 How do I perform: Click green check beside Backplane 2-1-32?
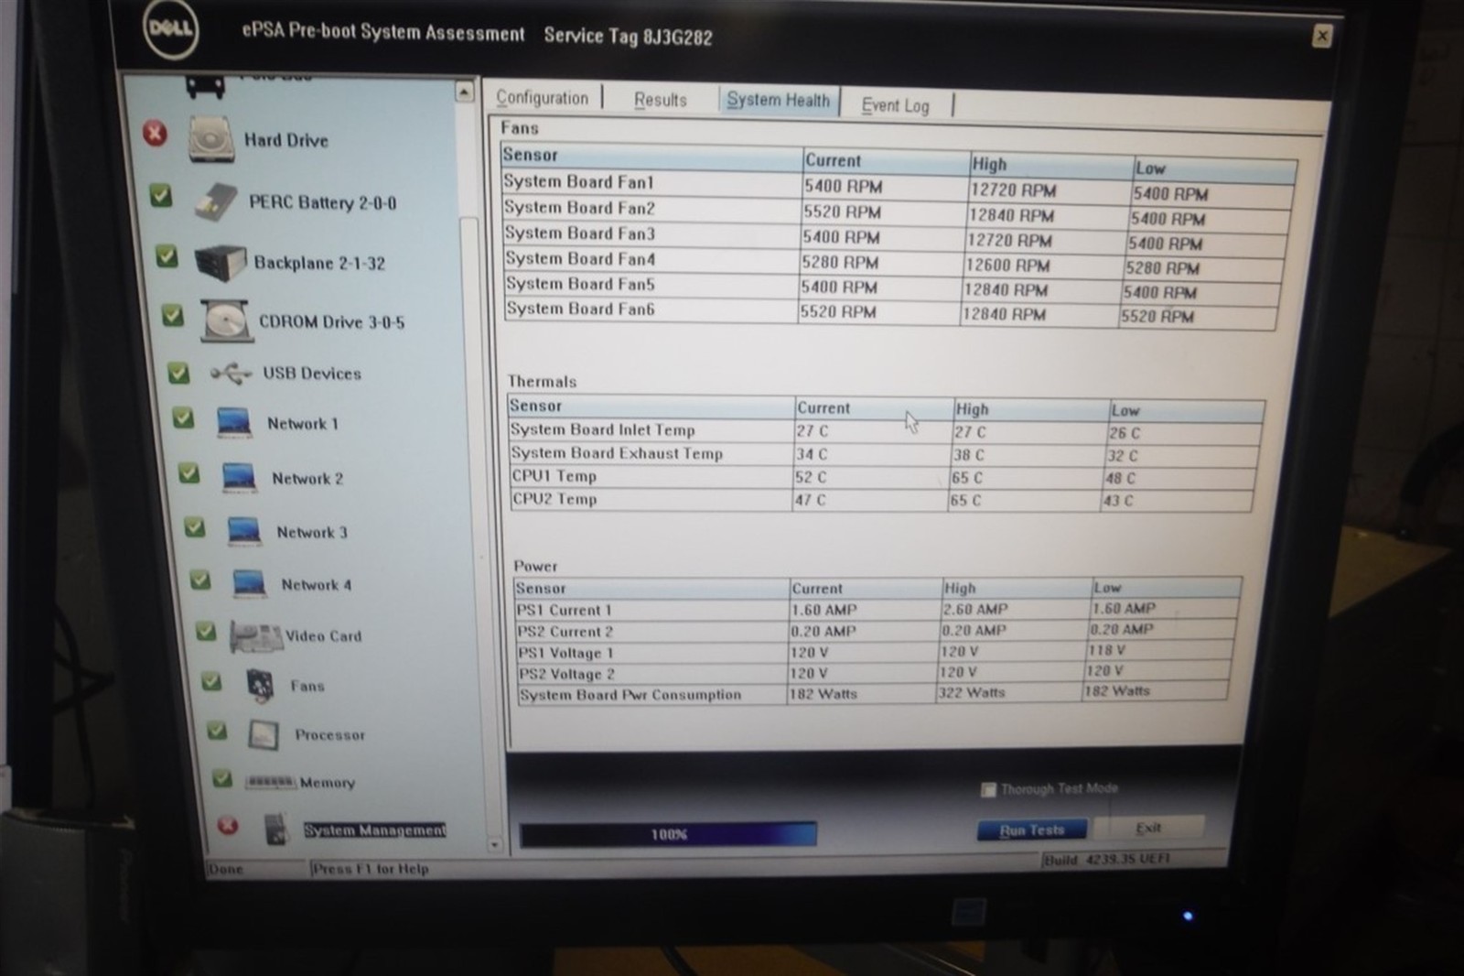tap(167, 255)
